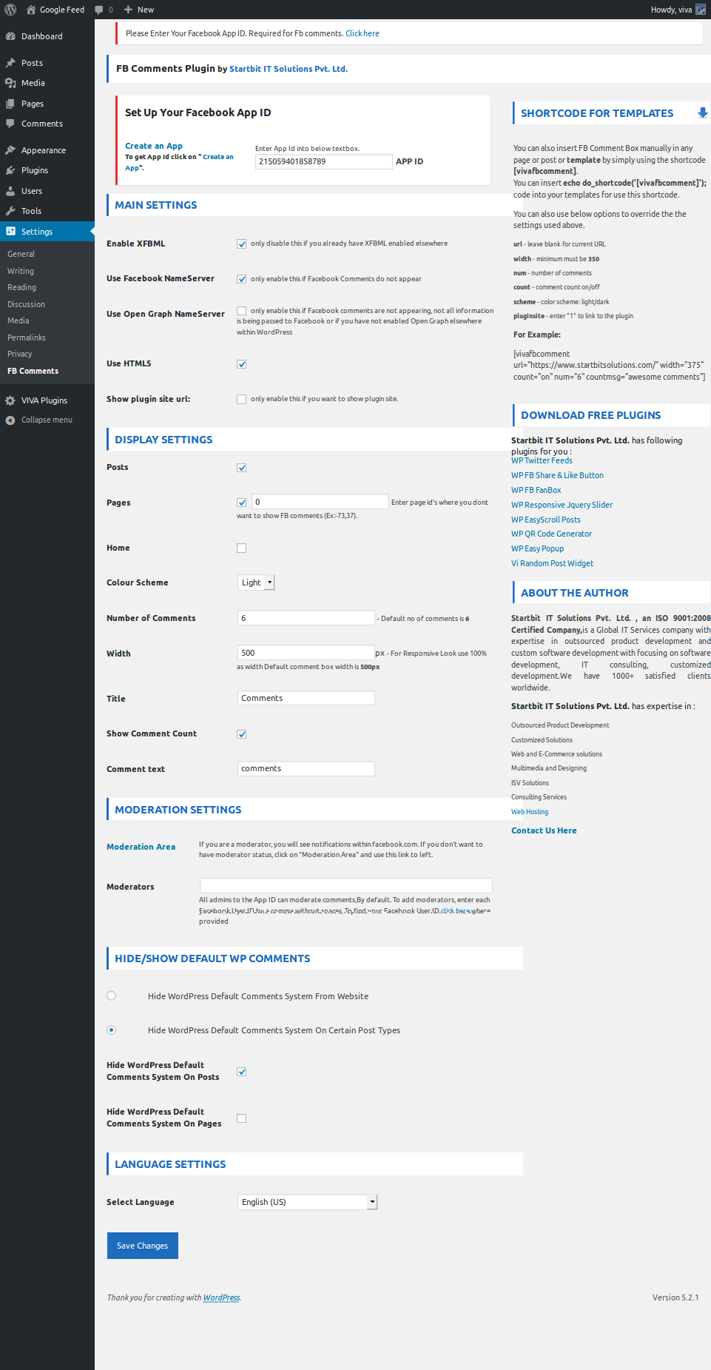
Task: Open the WordPress logo menu
Action: [10, 10]
